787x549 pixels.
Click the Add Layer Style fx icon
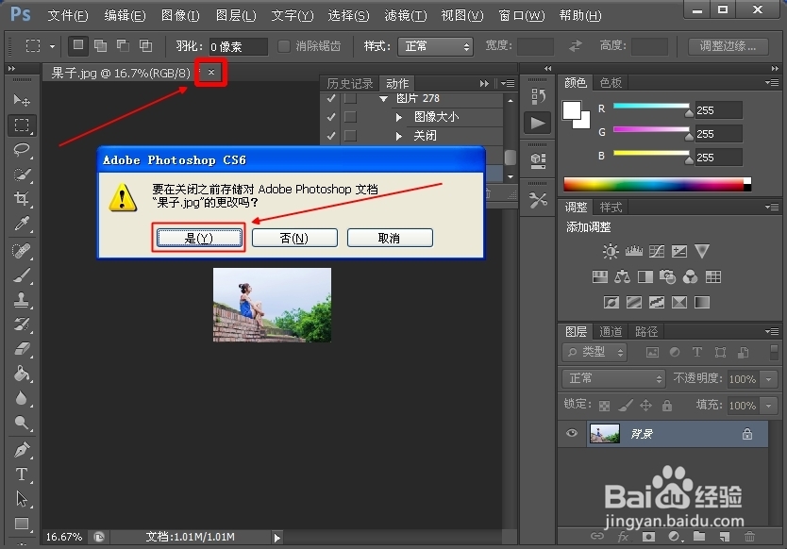coord(623,537)
